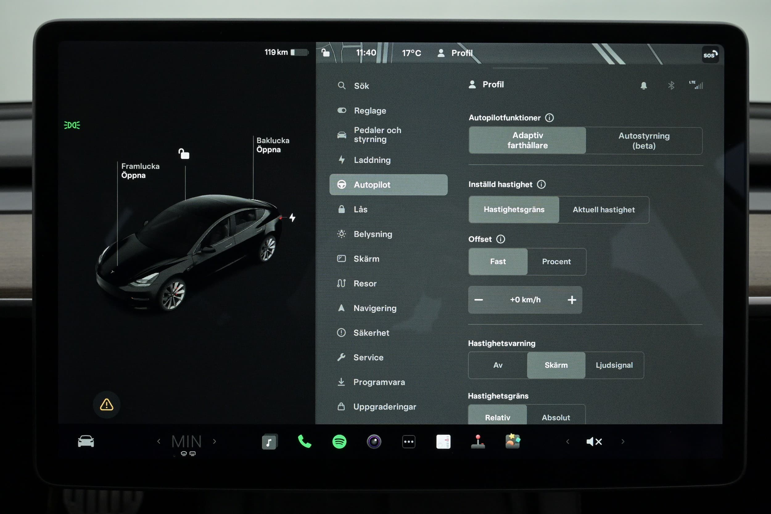Switch set speed to Aktuell hastighet
Image resolution: width=771 pixels, height=514 pixels.
[604, 210]
